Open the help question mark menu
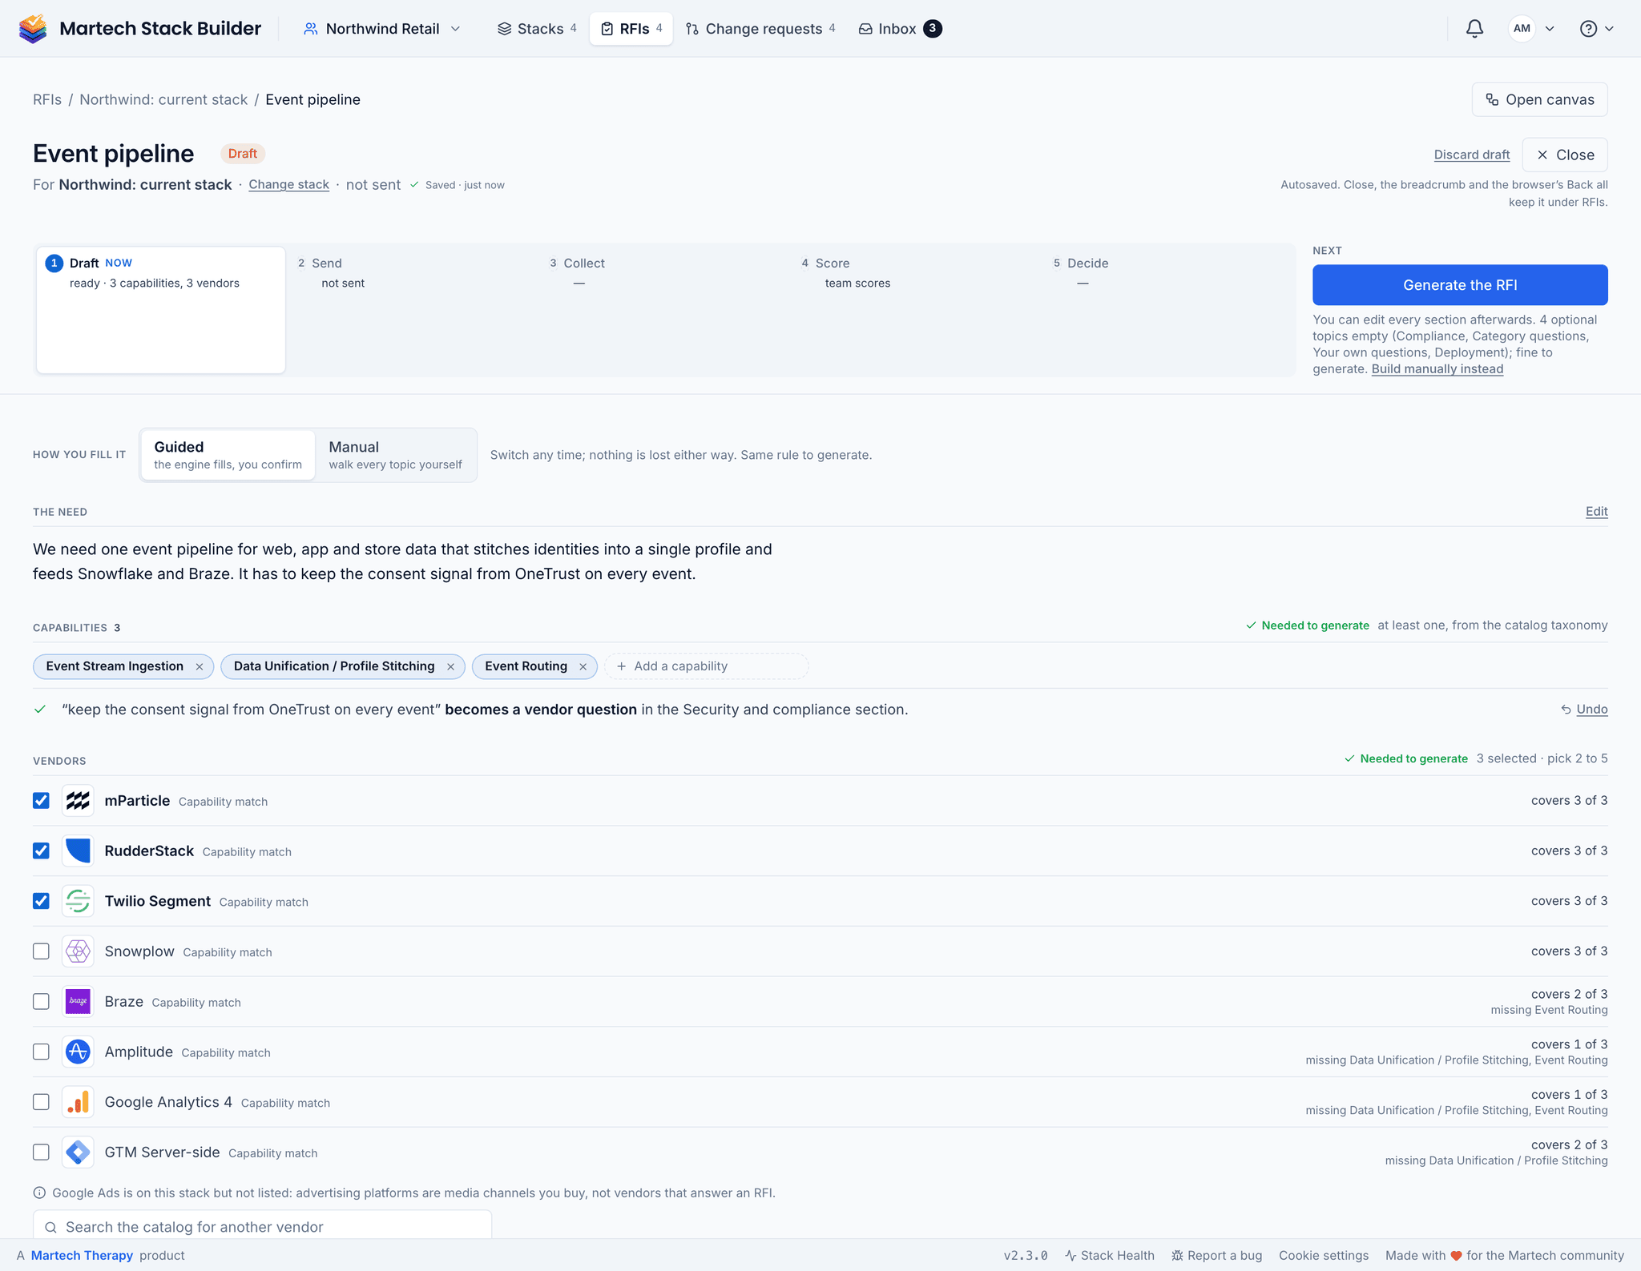1641x1271 pixels. 1596,29
